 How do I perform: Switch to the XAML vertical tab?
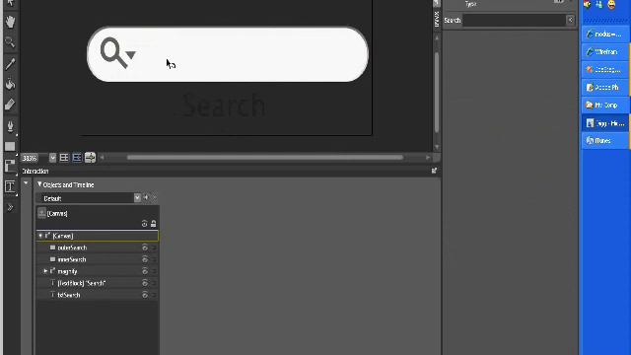[437, 19]
